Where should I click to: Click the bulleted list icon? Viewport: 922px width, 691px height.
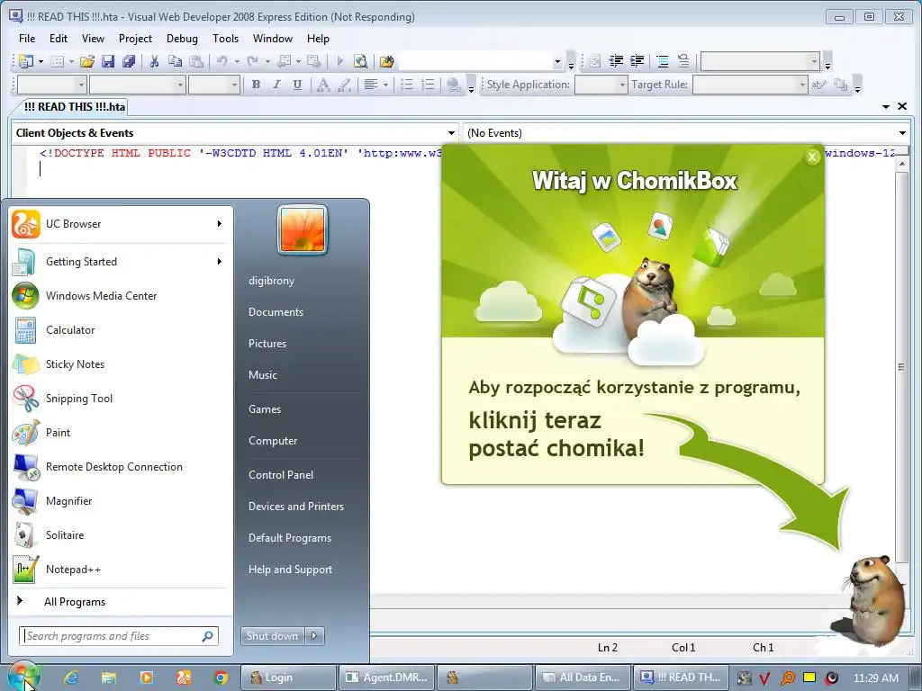click(x=407, y=85)
